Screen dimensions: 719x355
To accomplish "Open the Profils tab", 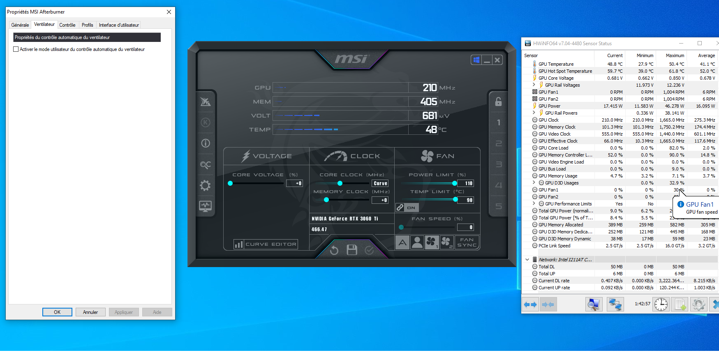I will point(87,25).
